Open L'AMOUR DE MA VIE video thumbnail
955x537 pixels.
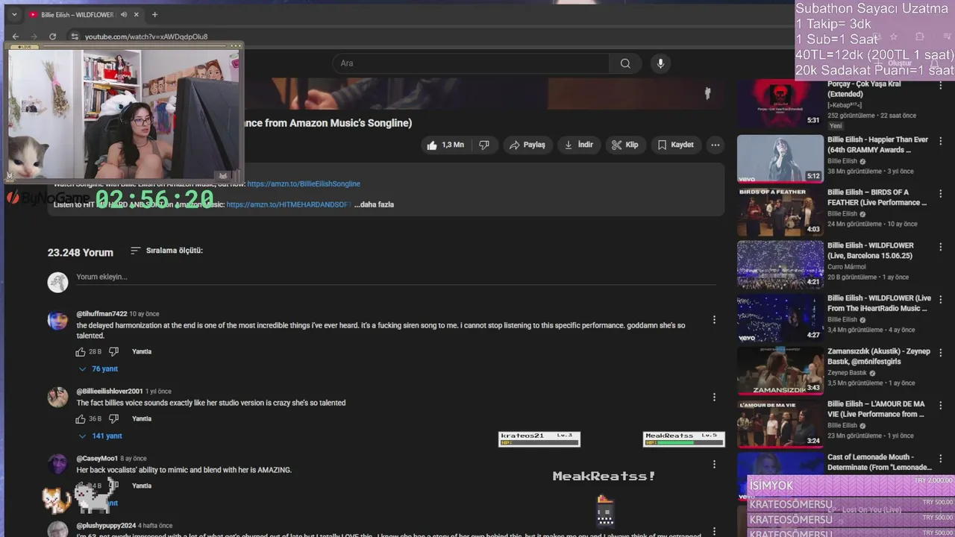coord(780,424)
